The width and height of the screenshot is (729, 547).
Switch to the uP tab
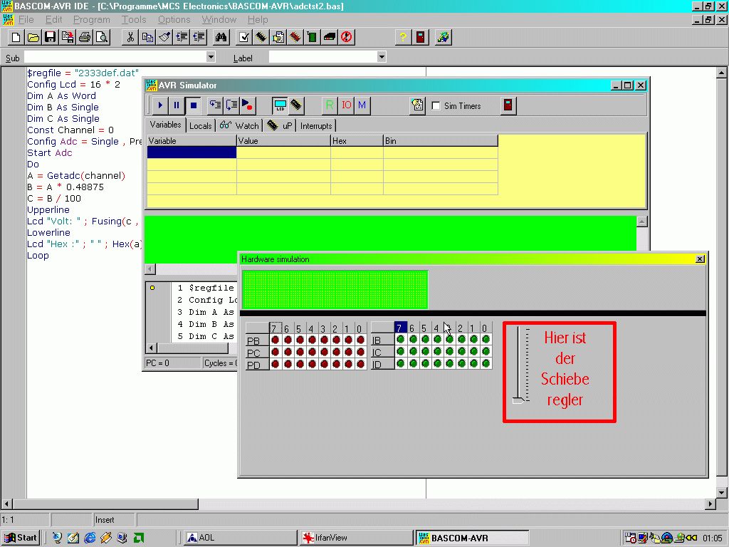coord(280,125)
